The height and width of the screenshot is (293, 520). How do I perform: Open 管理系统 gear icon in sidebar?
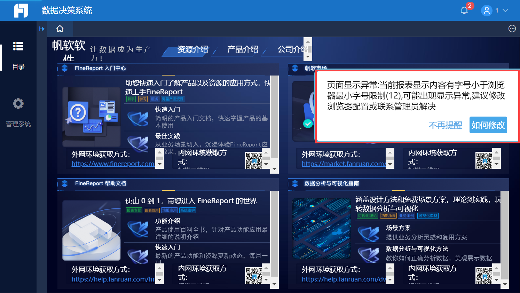pyautogui.click(x=18, y=103)
